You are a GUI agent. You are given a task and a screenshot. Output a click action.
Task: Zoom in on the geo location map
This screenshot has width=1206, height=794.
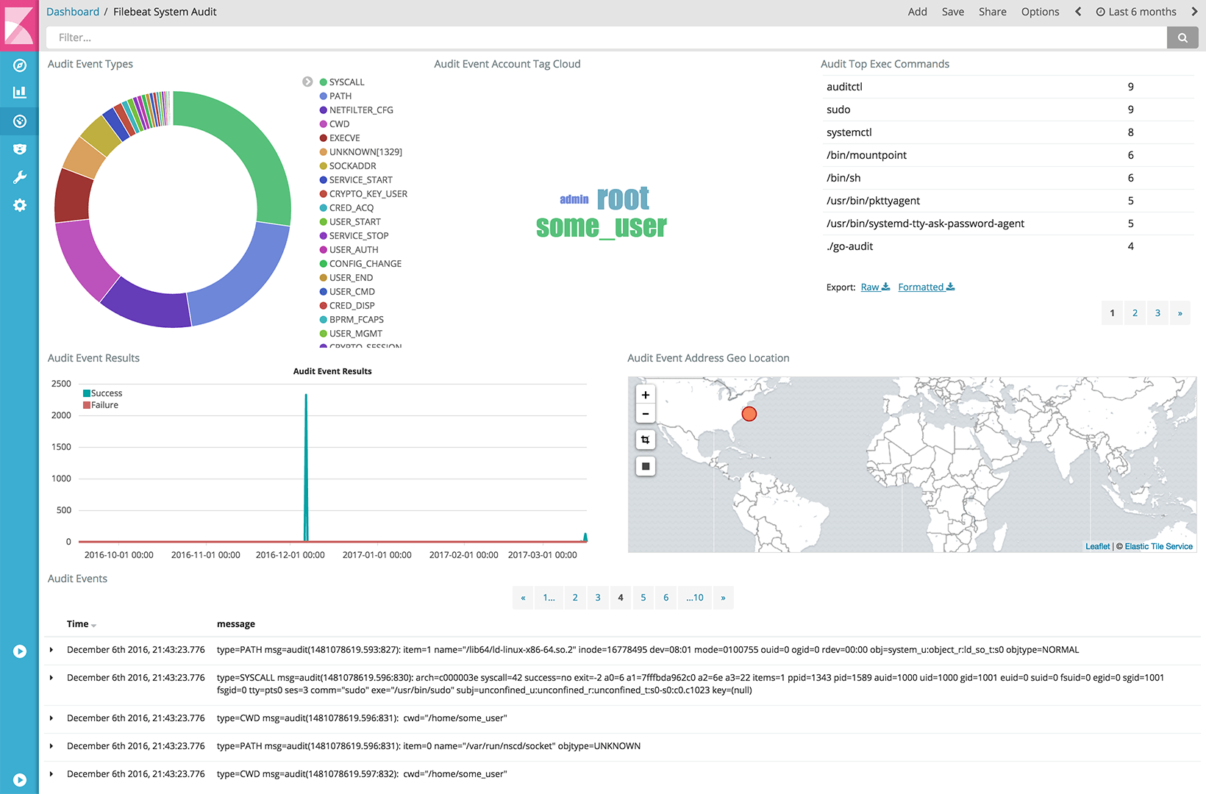click(x=645, y=395)
